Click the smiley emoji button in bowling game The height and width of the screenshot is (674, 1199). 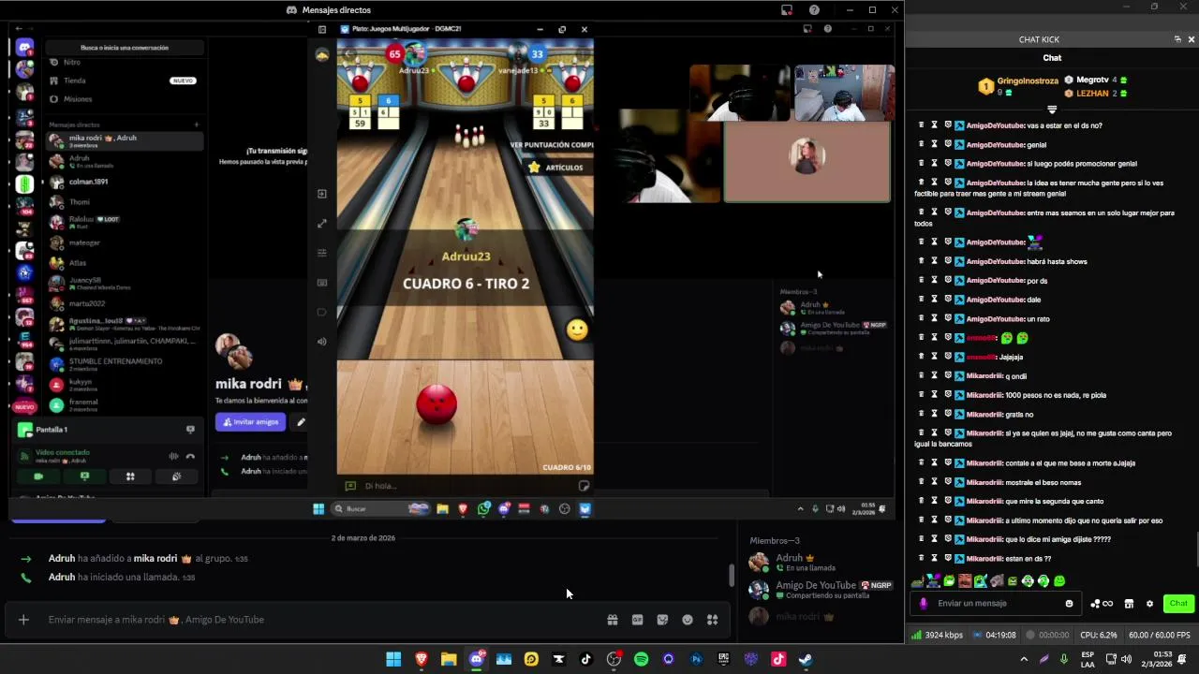click(577, 330)
